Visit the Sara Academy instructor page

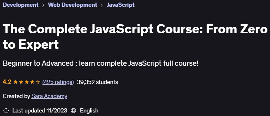[49, 96]
